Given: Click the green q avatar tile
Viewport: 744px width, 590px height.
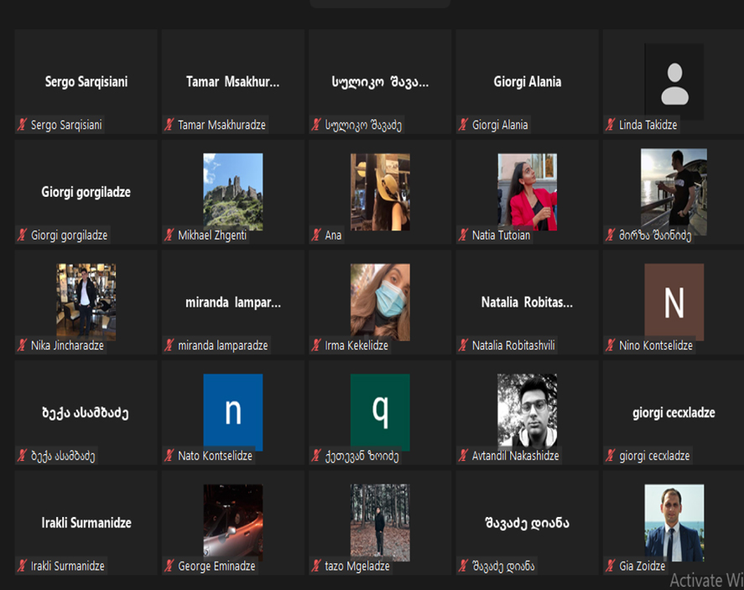Looking at the screenshot, I should pos(380,411).
